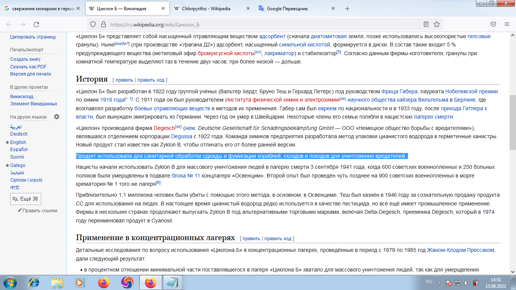The image size is (516, 290).
Task: Toggle Firefox reader view
Action: tap(426, 25)
